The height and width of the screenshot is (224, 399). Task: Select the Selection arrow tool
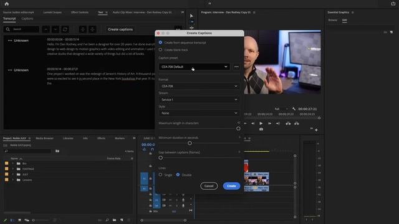tap(191, 16)
